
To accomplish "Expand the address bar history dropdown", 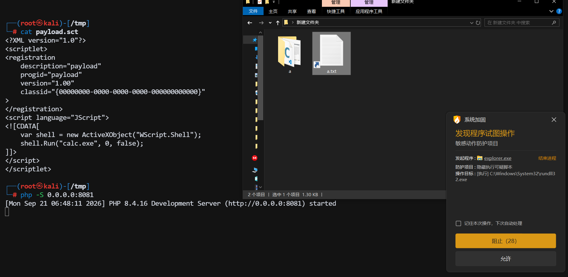I will pyautogui.click(x=471, y=23).
